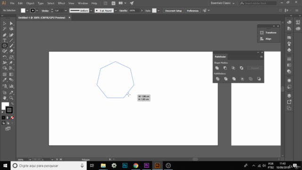Click Minus Front in Pathfinder panel
Screen dimensions: 302x170
coord(225,68)
